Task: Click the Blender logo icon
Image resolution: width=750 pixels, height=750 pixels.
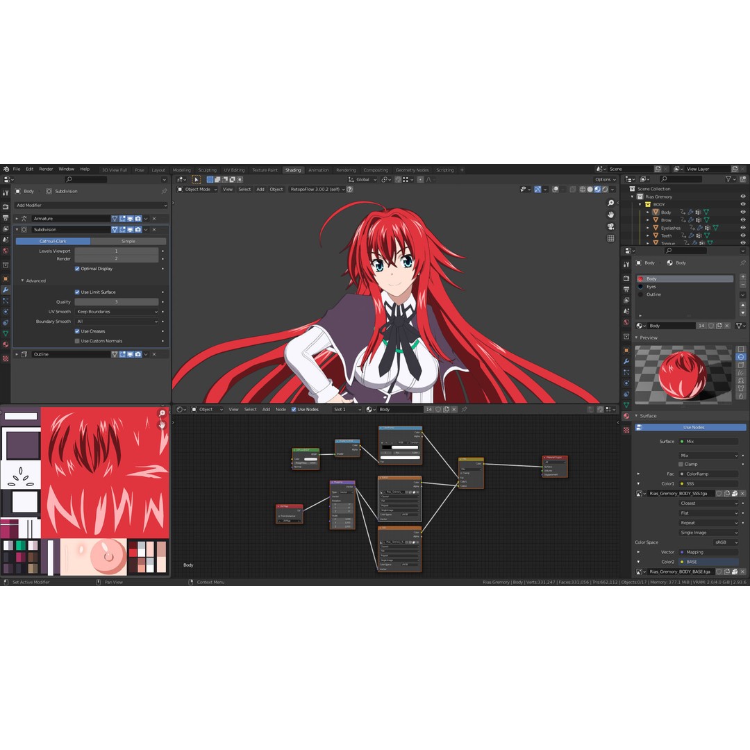Action: pyautogui.click(x=6, y=169)
